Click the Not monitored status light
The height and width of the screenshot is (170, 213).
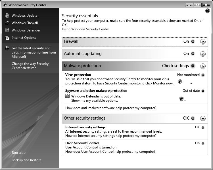point(203,75)
